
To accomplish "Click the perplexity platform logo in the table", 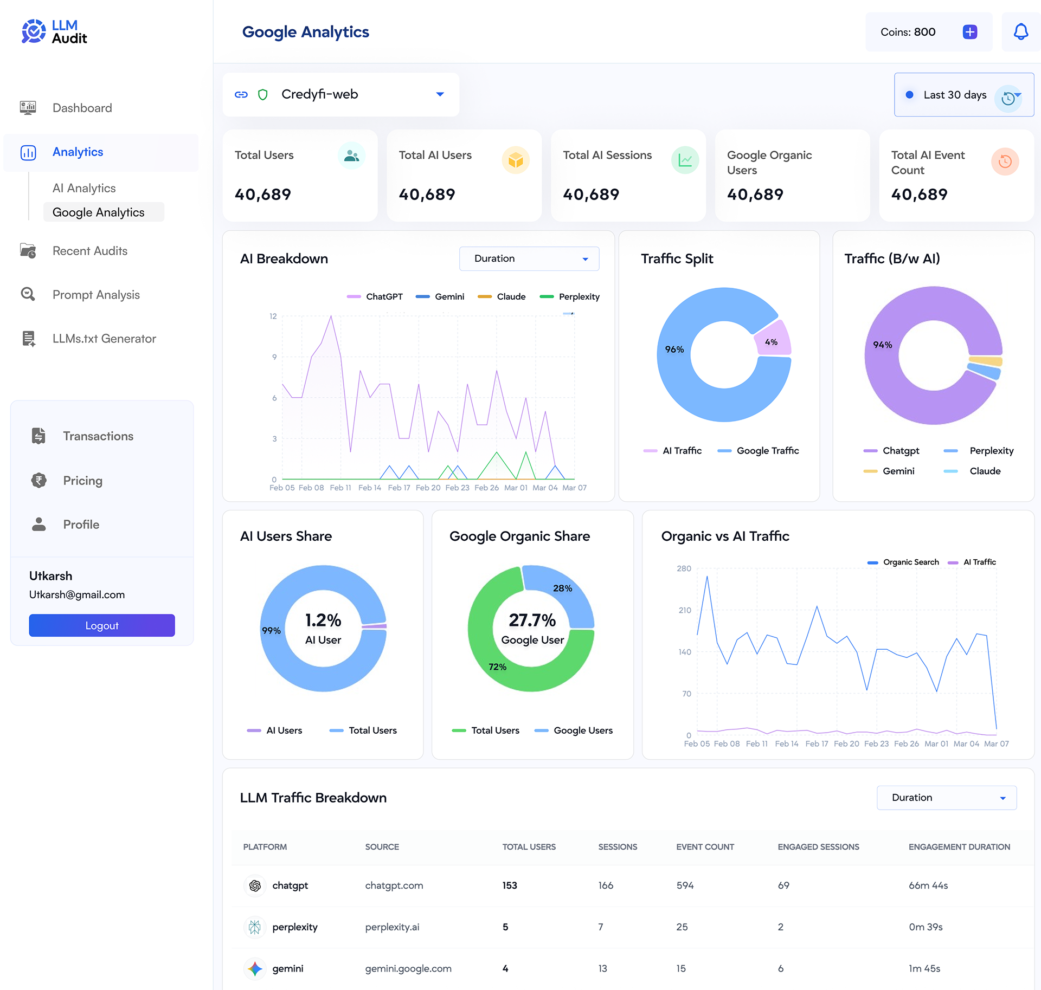I will click(x=255, y=927).
